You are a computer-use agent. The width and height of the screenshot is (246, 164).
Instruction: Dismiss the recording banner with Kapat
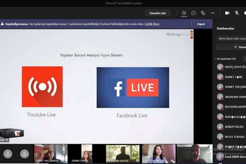201,24
